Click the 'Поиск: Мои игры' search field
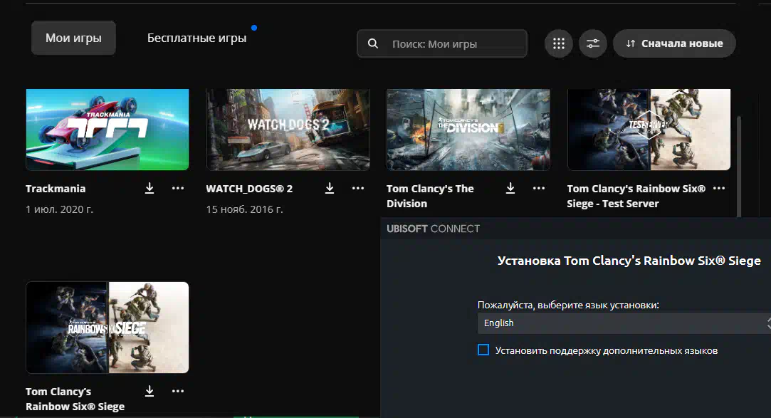This screenshot has width=771, height=418. click(442, 43)
